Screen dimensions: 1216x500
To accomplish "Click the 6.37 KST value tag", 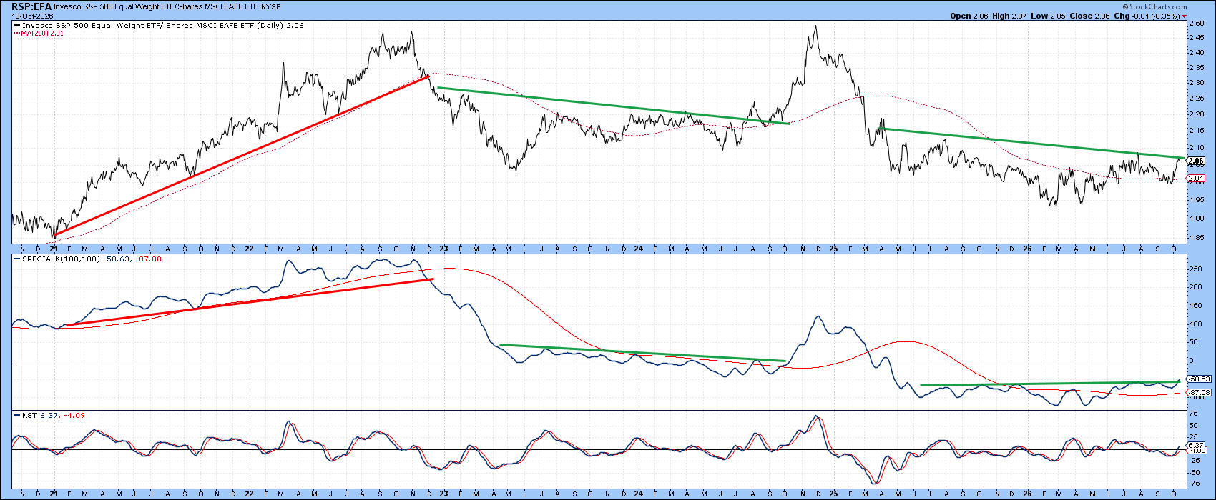I will tap(1195, 445).
